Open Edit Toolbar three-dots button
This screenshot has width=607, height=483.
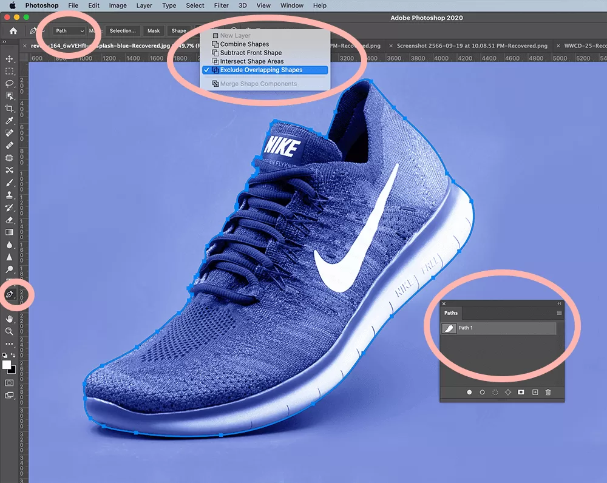[9, 343]
